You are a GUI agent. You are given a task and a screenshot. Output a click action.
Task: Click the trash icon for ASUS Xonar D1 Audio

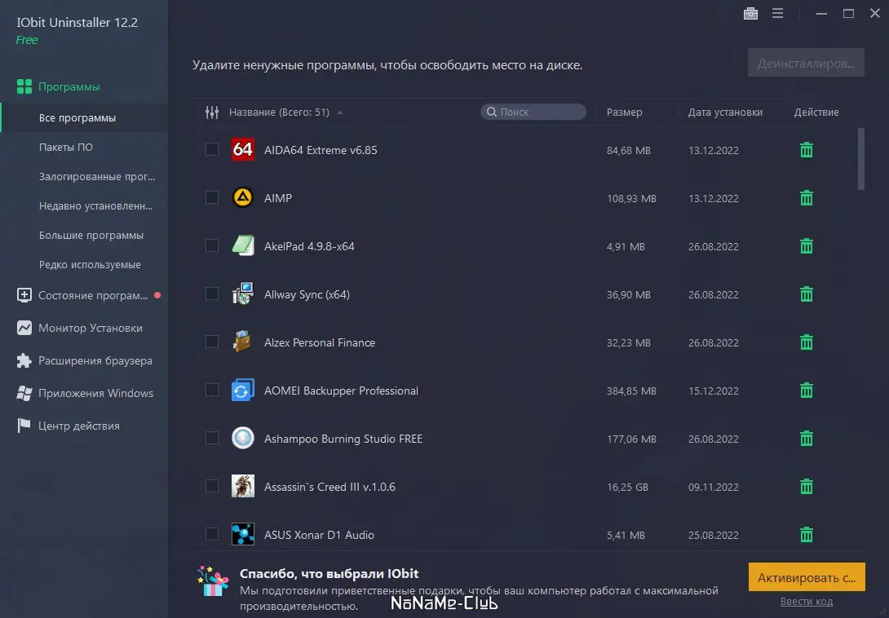(x=807, y=535)
